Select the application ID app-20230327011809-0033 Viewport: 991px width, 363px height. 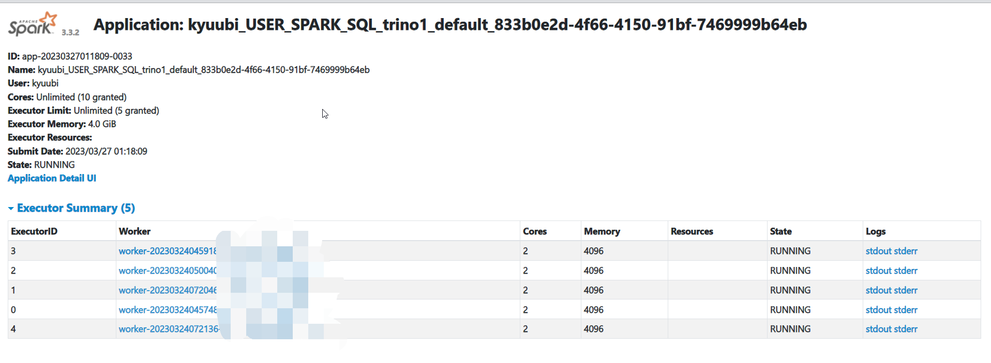[x=77, y=56]
